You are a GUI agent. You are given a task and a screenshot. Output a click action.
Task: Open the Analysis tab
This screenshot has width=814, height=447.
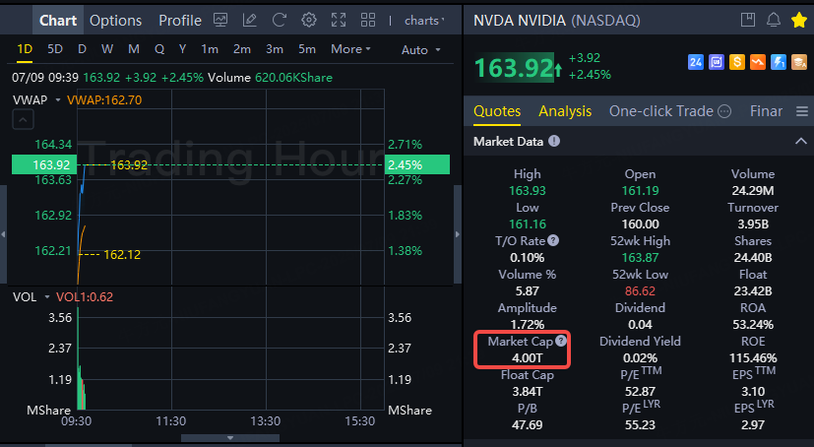(x=565, y=111)
